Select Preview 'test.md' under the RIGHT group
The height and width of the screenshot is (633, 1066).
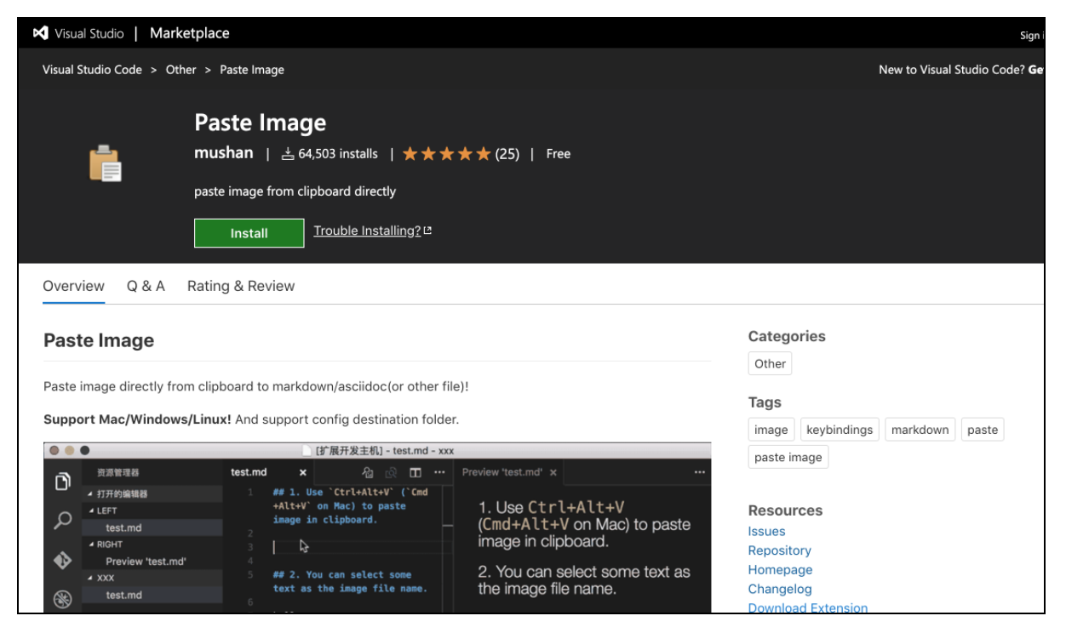(x=152, y=562)
